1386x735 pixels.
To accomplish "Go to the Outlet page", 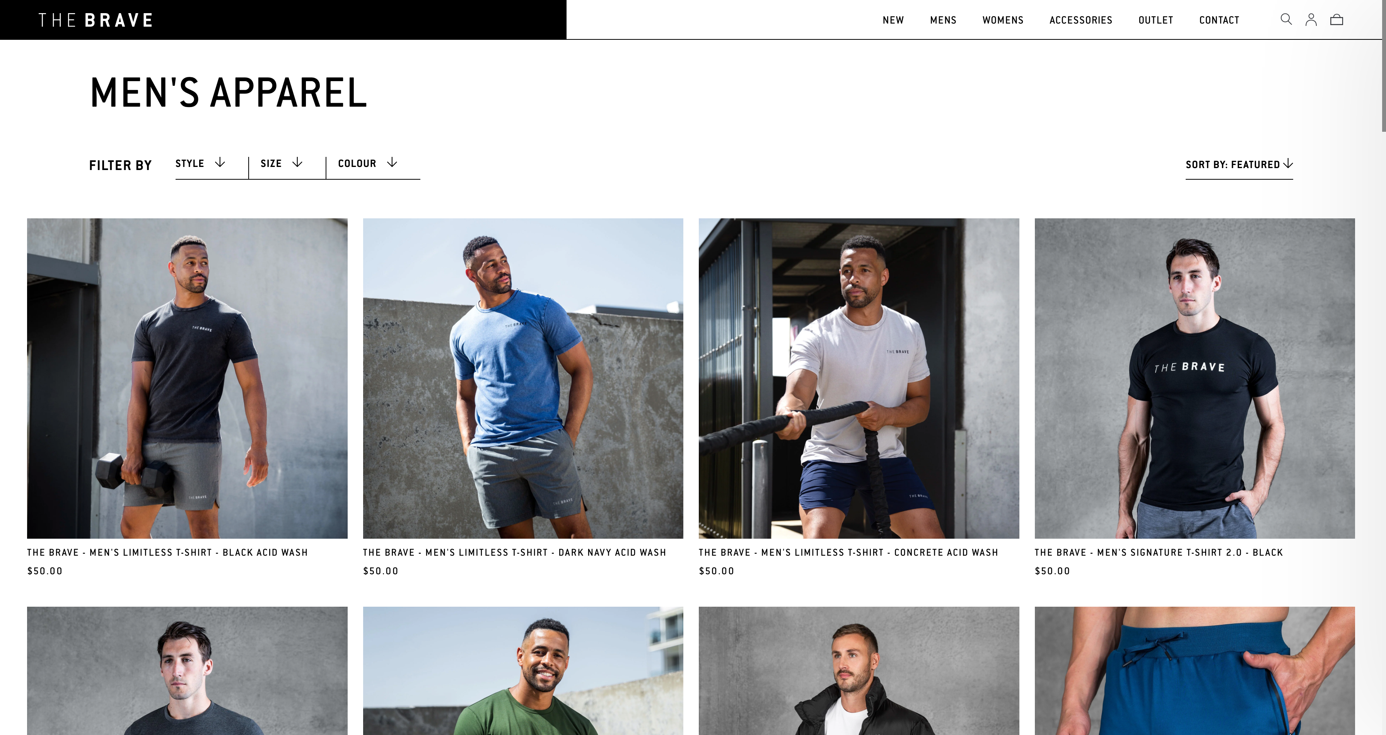I will (x=1156, y=20).
